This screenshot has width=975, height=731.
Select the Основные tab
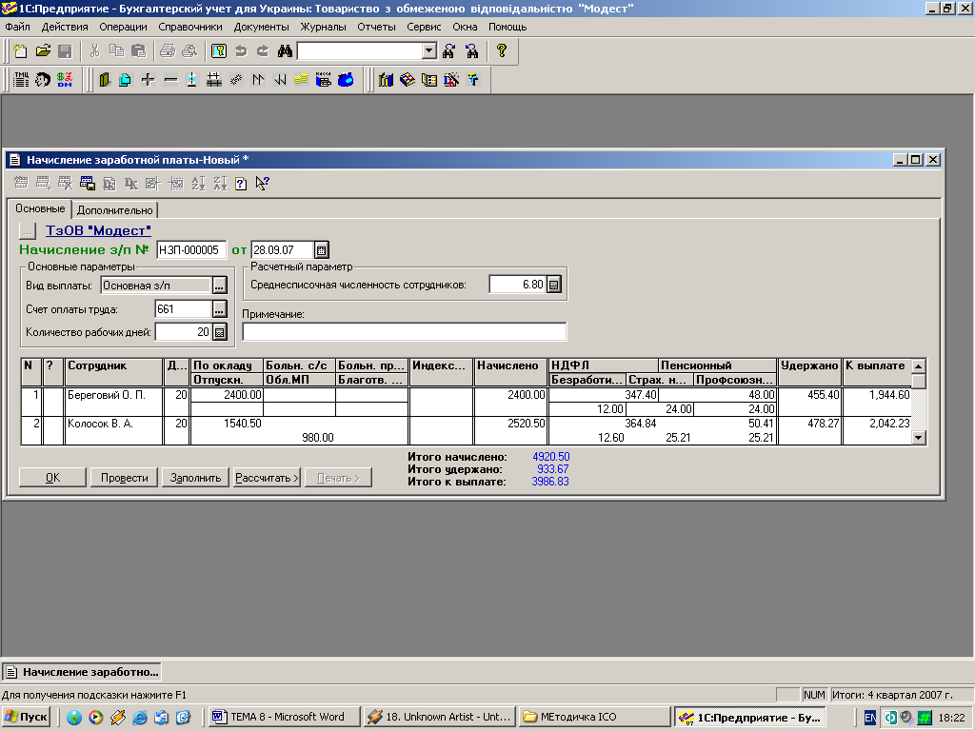[40, 208]
